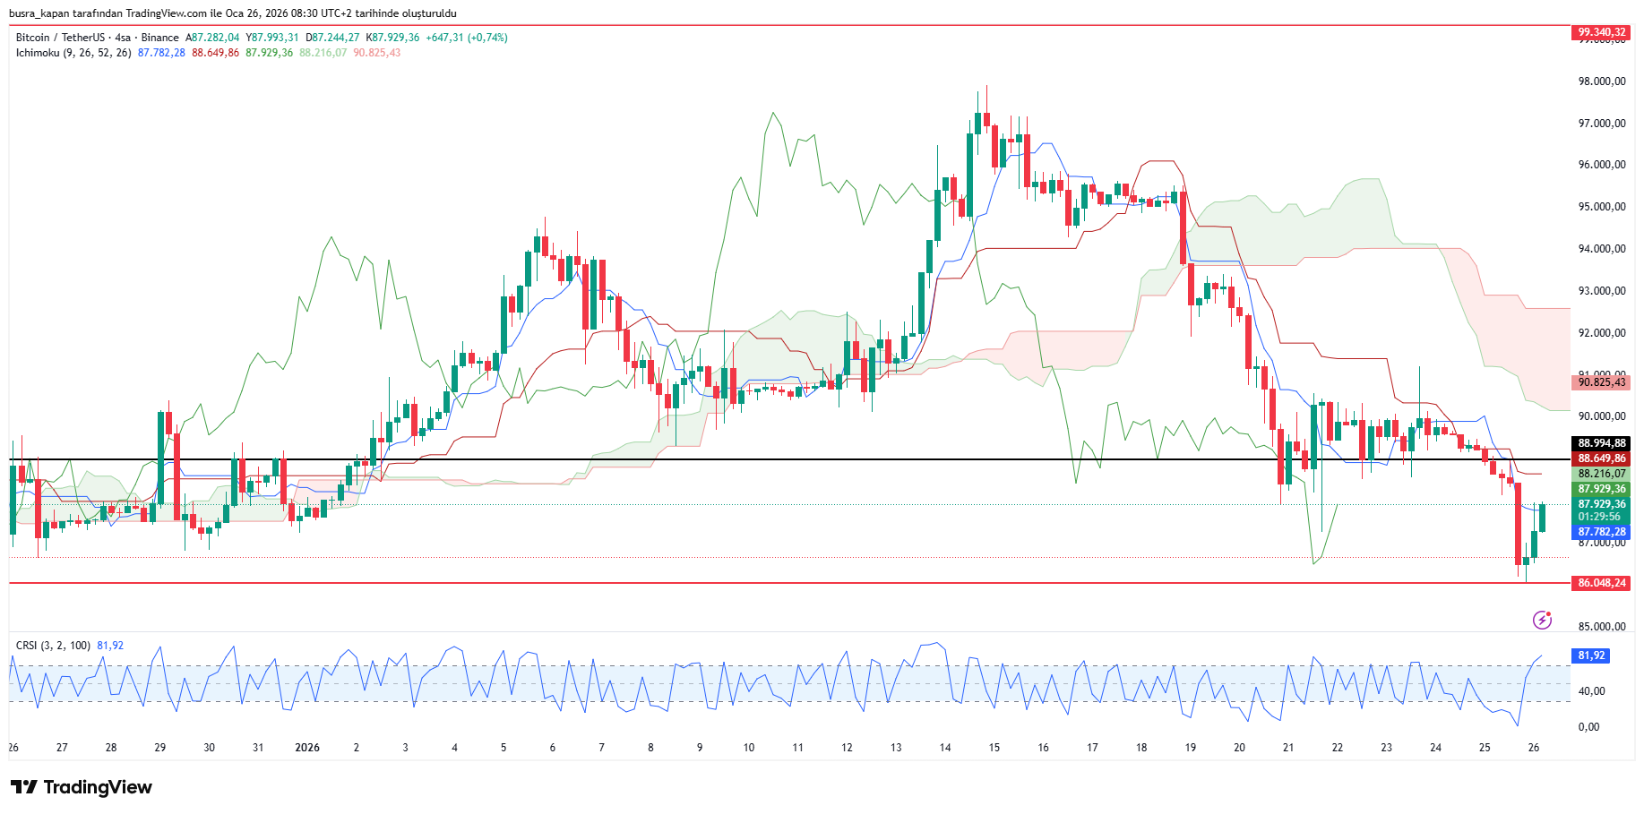1644x814 pixels.
Task: Click the blue Ichimoku value in the legend
Action: 161,53
